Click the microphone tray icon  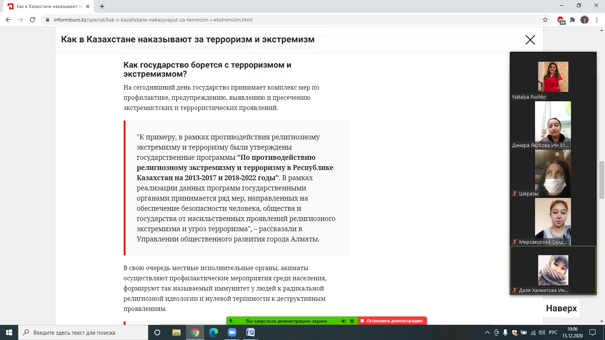click(x=506, y=332)
